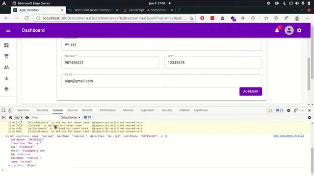Open the layers sidebar icon
Screen dimensions: 314x176
6,89
